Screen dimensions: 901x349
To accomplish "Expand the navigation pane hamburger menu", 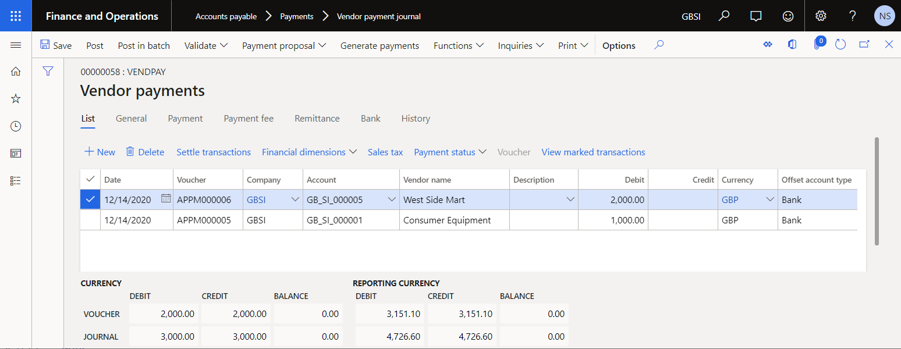I will tap(16, 44).
